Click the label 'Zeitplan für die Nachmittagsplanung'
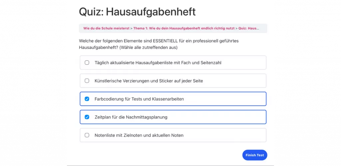The height and width of the screenshot is (166, 341). (x=131, y=117)
